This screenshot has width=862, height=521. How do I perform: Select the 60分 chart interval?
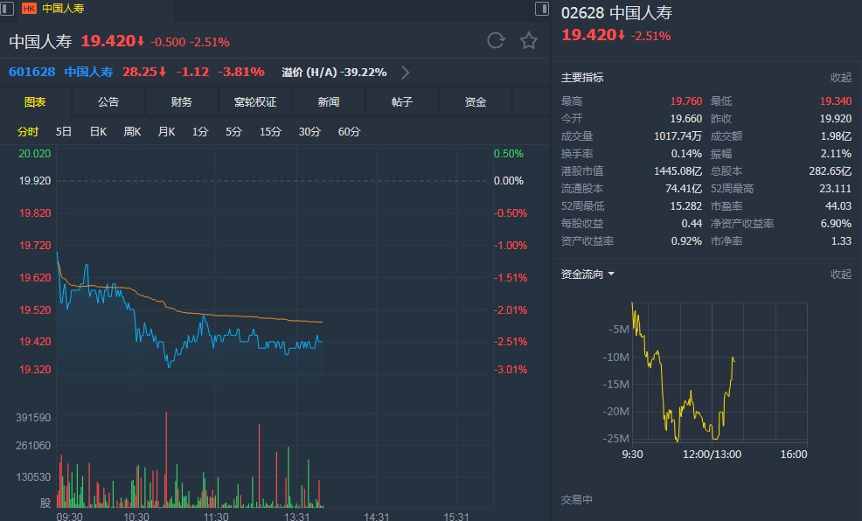tap(349, 132)
